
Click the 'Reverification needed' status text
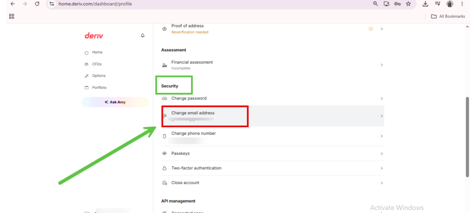pyautogui.click(x=190, y=32)
